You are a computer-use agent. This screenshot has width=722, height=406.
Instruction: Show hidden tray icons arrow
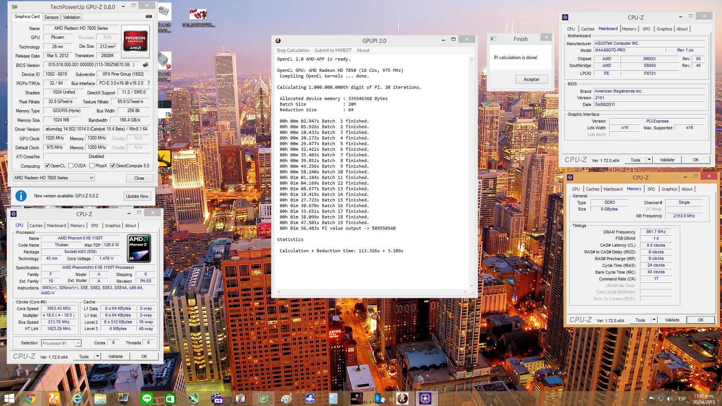pos(642,398)
